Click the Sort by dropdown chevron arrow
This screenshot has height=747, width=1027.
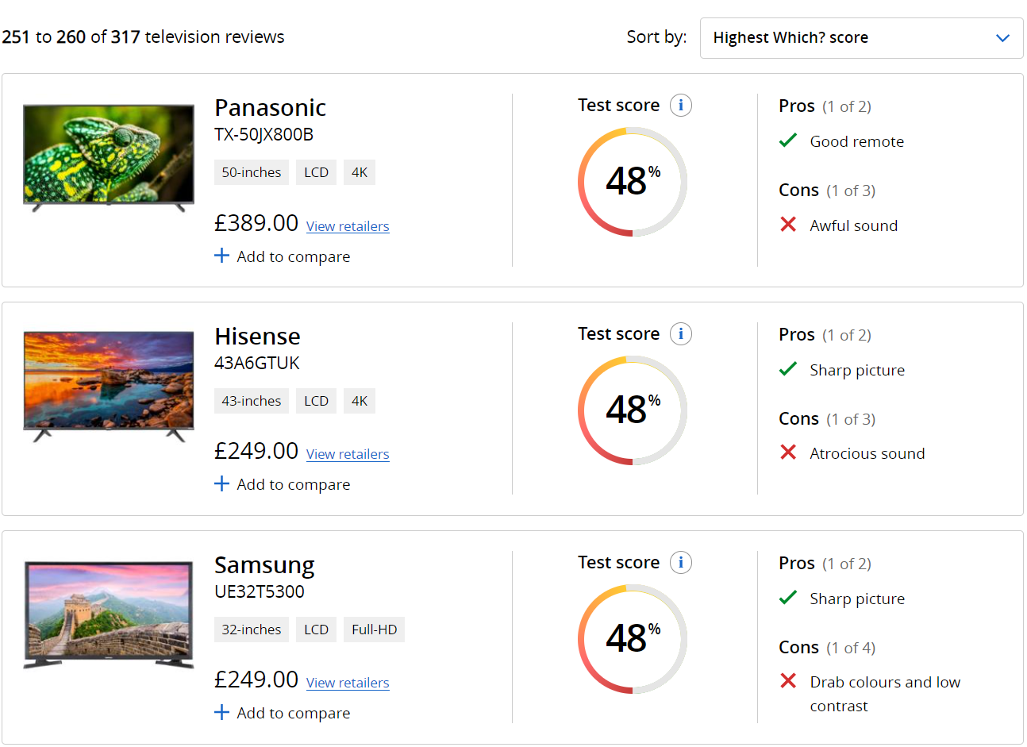[1002, 38]
